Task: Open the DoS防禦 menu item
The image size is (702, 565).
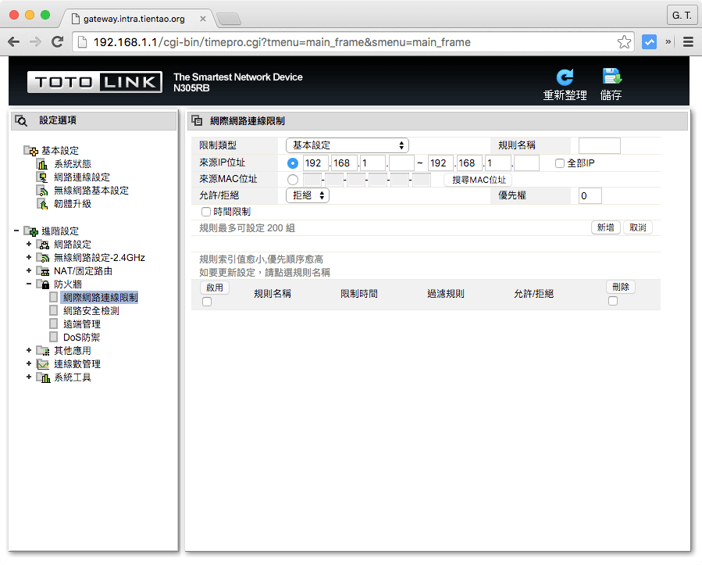Action: click(81, 338)
